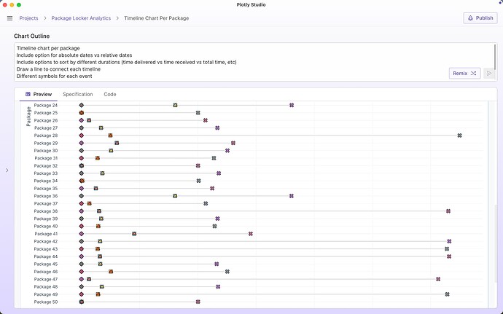The height and width of the screenshot is (314, 503).
Task: Click the Preview tab's chart icon
Action: pos(28,94)
